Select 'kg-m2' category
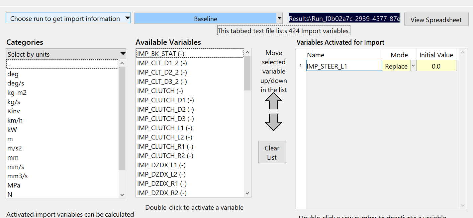The height and width of the screenshot is (218, 473). point(62,92)
